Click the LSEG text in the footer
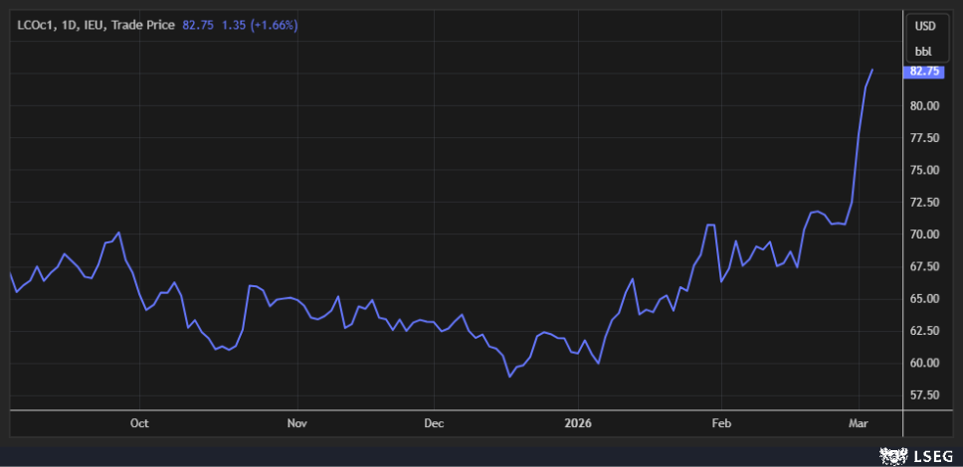The width and height of the screenshot is (963, 467). 935,455
